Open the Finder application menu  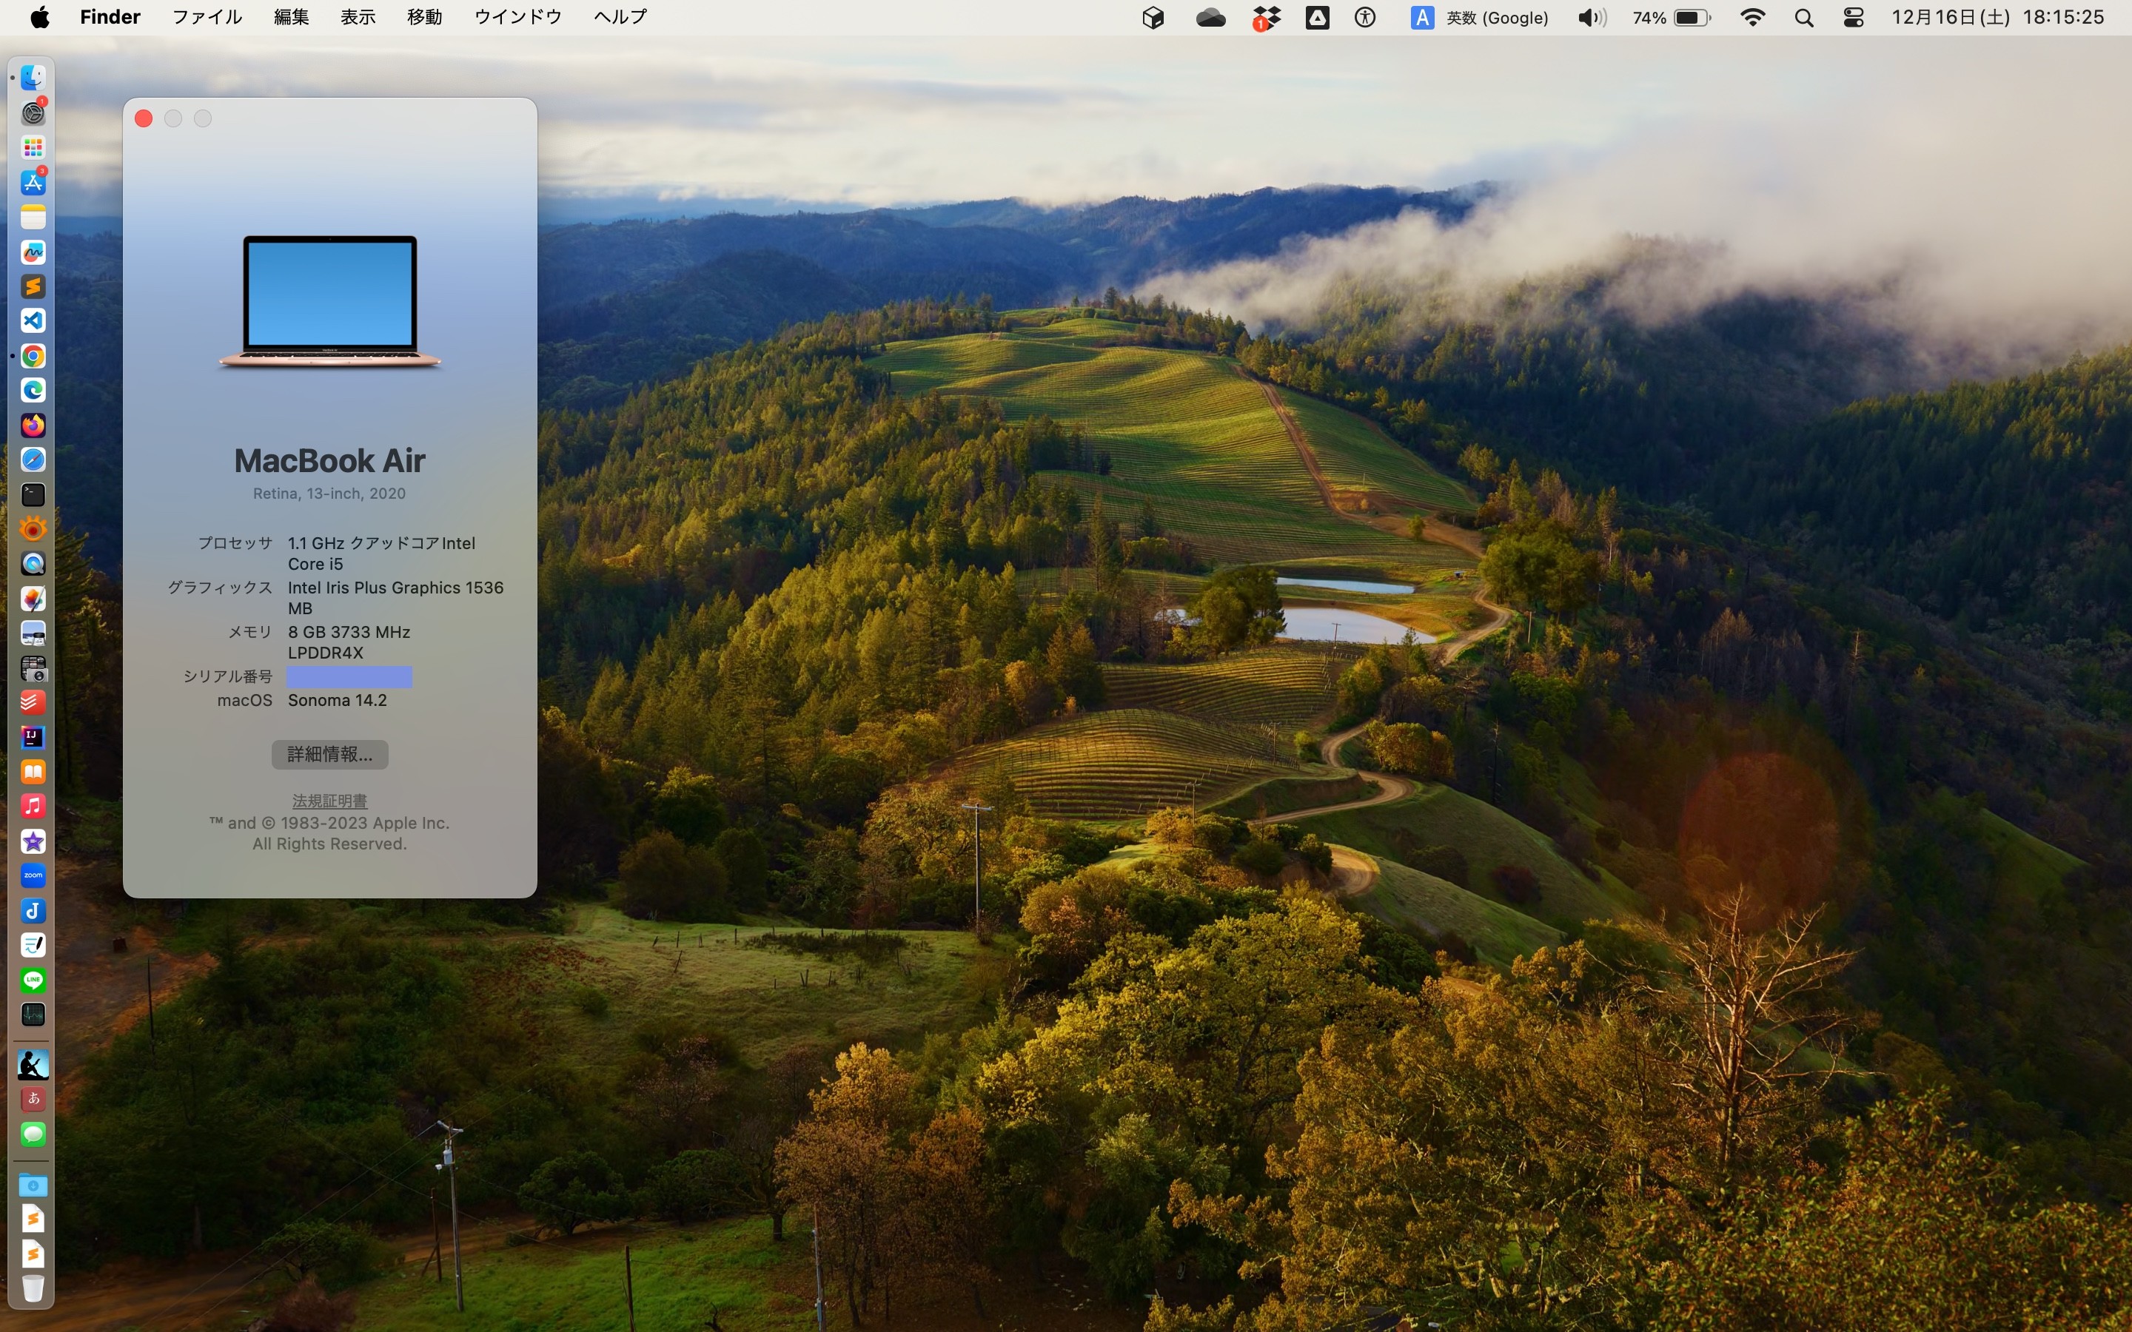[110, 17]
